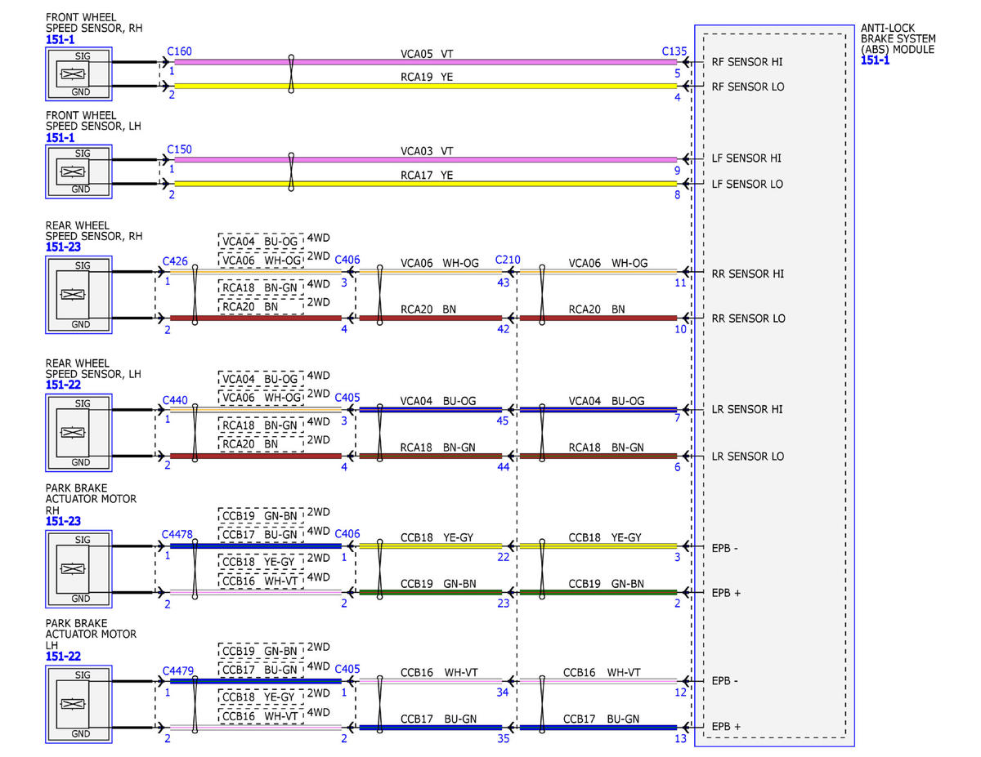This screenshot has height=757, width=981.
Task: Follow 151-22 link under Park Brake Actuator Motor LH
Action: coord(64,657)
